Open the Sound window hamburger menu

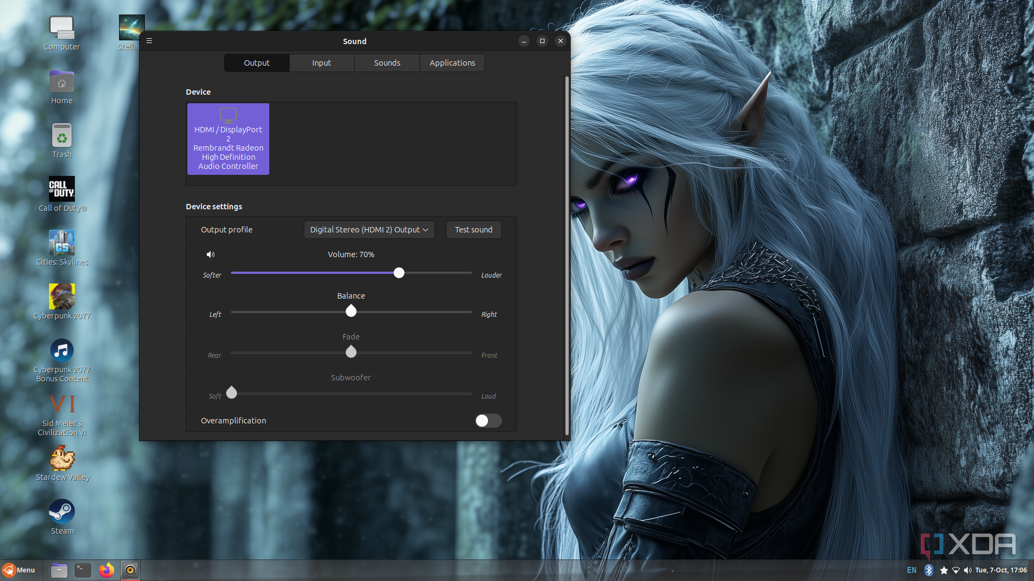(x=149, y=41)
